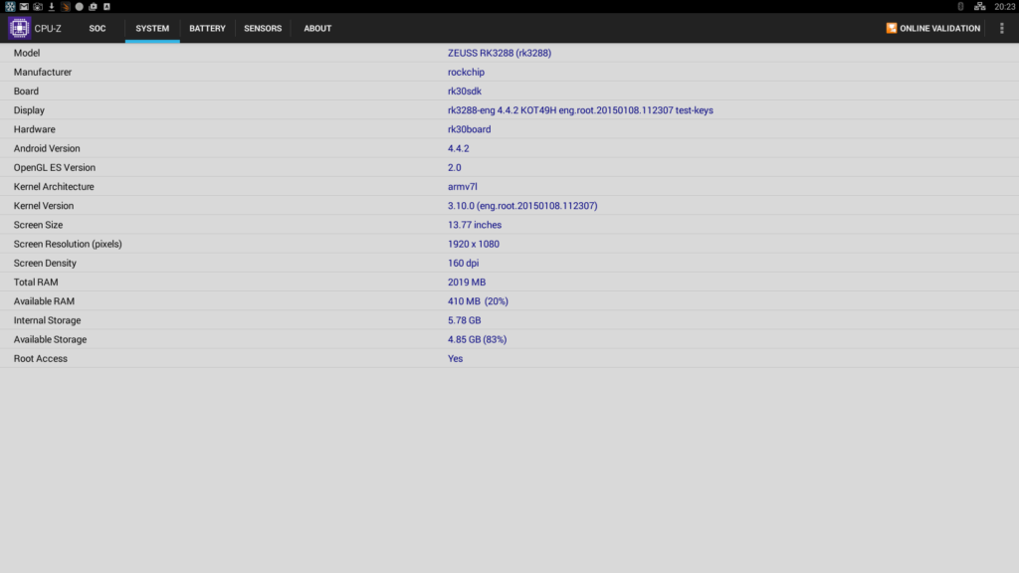
Task: Tap the status bar clock showing 20:23
Action: coord(1004,7)
